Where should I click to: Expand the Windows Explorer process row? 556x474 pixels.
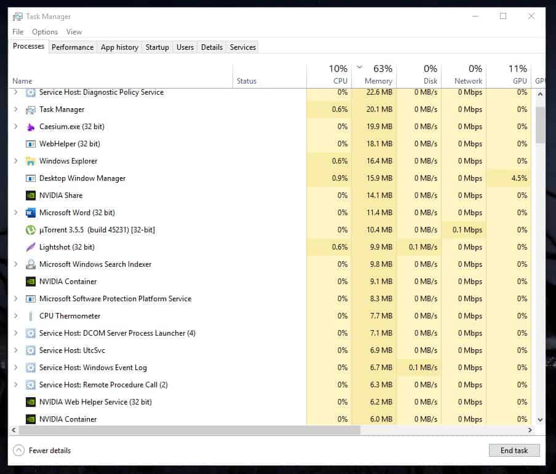(15, 160)
